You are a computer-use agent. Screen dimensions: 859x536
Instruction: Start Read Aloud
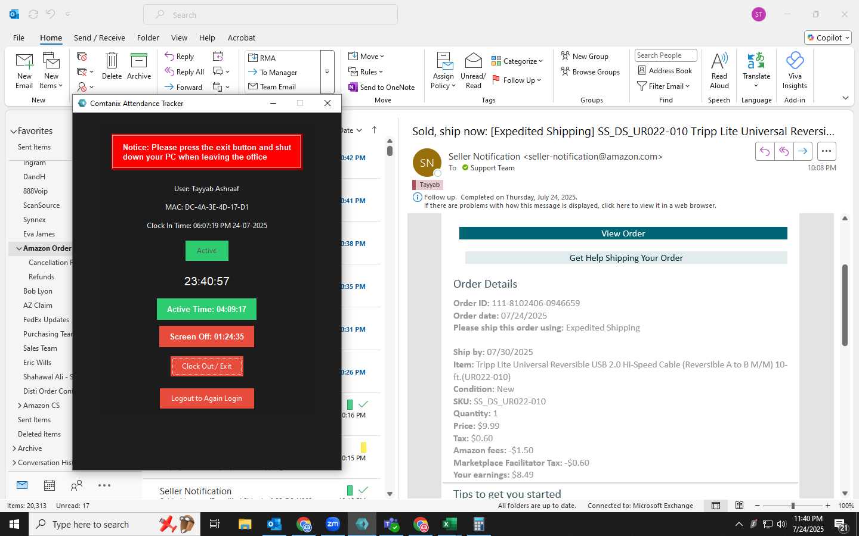point(719,70)
